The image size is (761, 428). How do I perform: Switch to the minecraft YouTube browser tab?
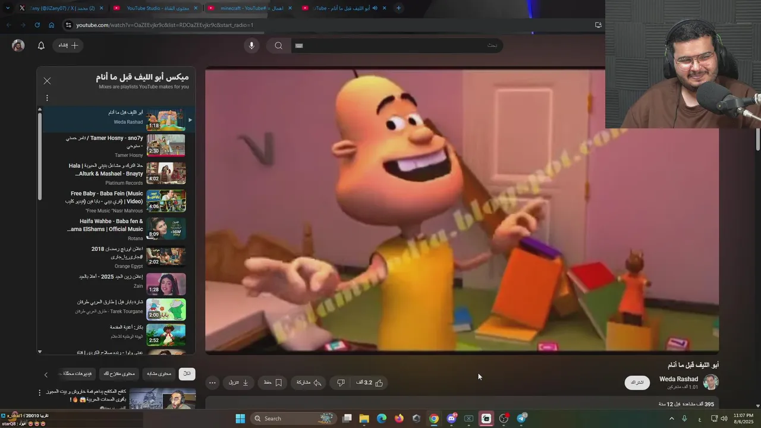coord(250,8)
